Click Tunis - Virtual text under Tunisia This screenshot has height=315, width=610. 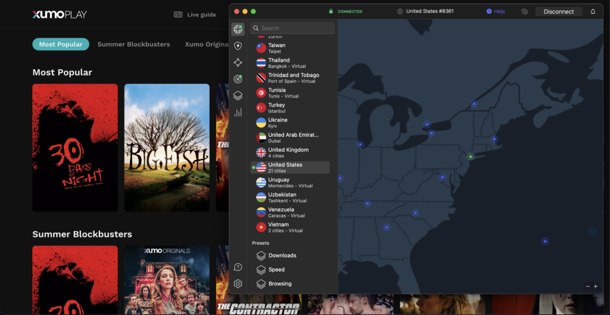click(284, 96)
